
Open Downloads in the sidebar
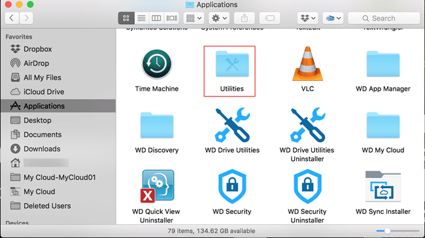coord(58,149)
